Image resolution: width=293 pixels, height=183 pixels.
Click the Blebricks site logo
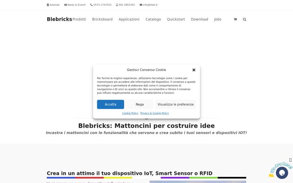tap(59, 19)
